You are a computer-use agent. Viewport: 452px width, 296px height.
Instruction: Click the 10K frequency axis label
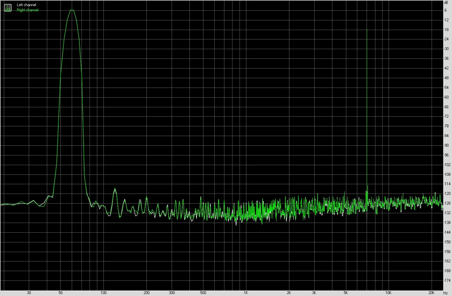click(x=389, y=293)
